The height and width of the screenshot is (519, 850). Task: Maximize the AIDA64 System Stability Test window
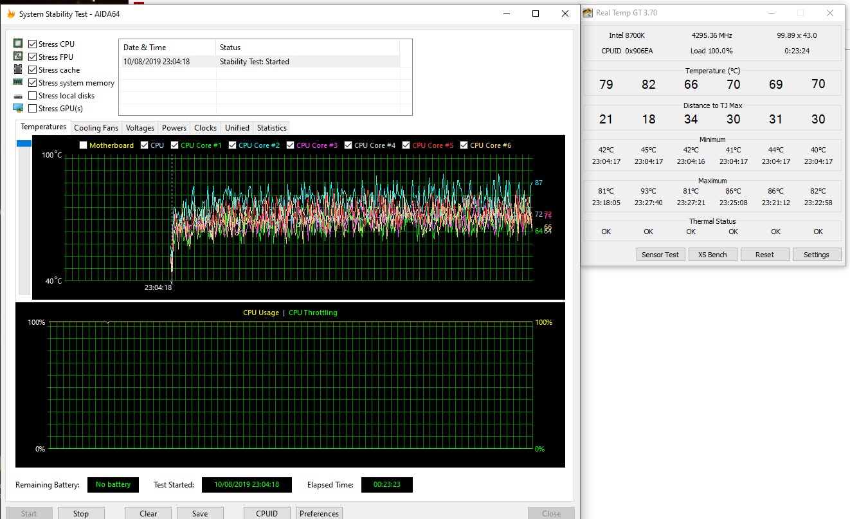pos(536,14)
